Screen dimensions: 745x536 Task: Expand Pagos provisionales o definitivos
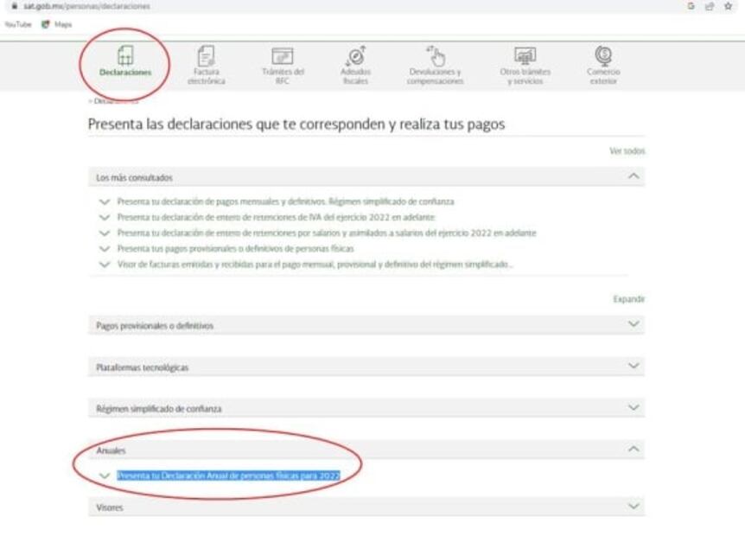[634, 325]
